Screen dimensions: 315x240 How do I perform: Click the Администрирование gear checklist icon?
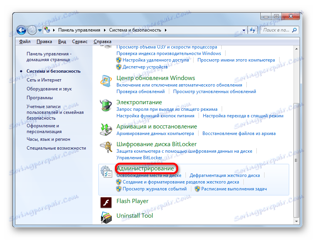coord(106,172)
